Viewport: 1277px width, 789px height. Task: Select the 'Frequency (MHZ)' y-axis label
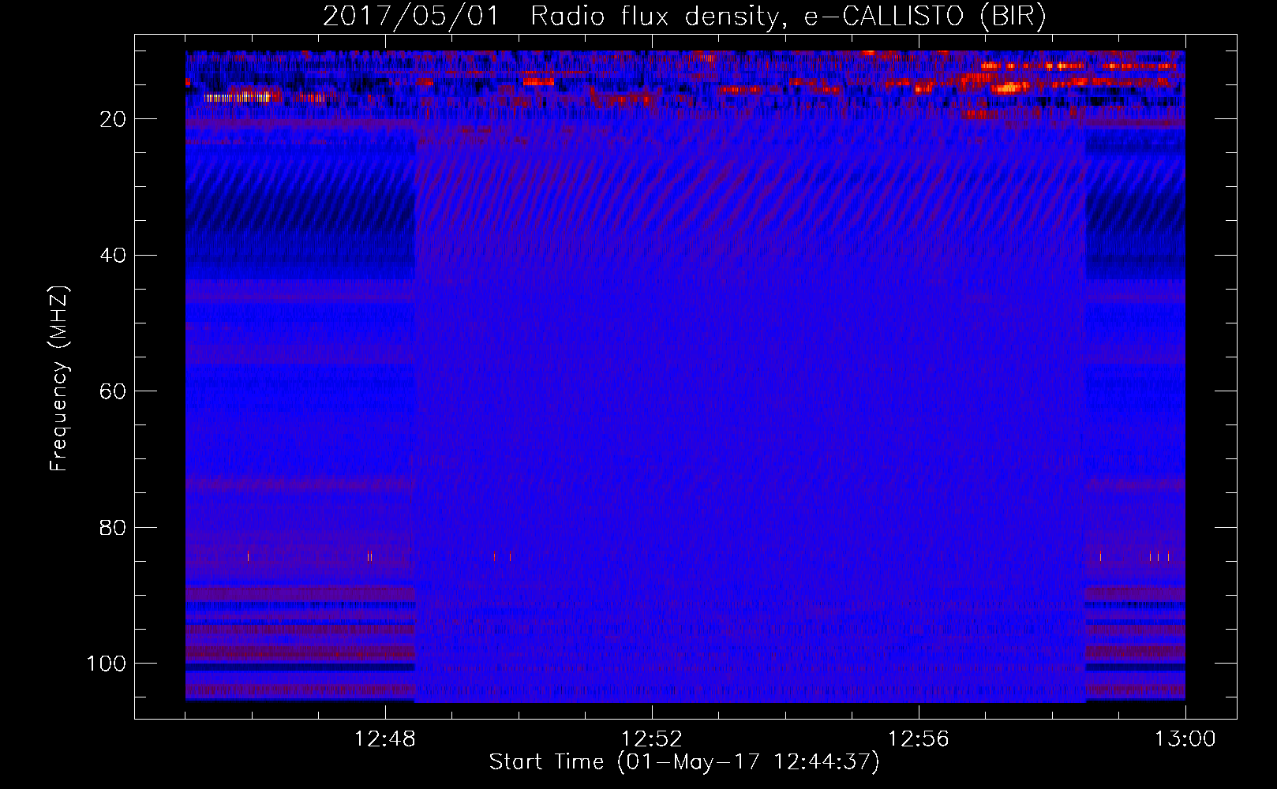click(x=60, y=379)
